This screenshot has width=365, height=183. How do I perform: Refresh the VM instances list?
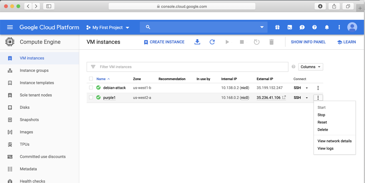pos(212,42)
